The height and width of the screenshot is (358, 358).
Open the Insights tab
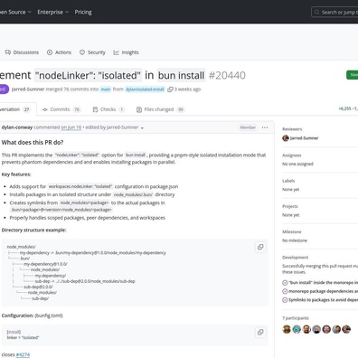126,52
